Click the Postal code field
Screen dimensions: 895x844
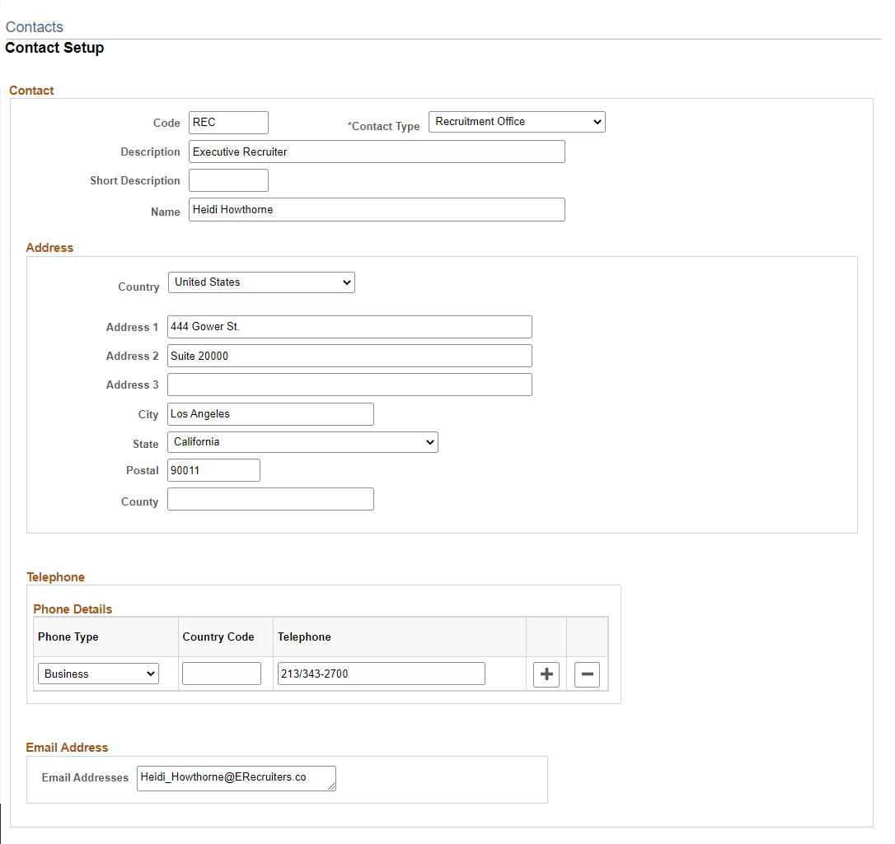(213, 469)
